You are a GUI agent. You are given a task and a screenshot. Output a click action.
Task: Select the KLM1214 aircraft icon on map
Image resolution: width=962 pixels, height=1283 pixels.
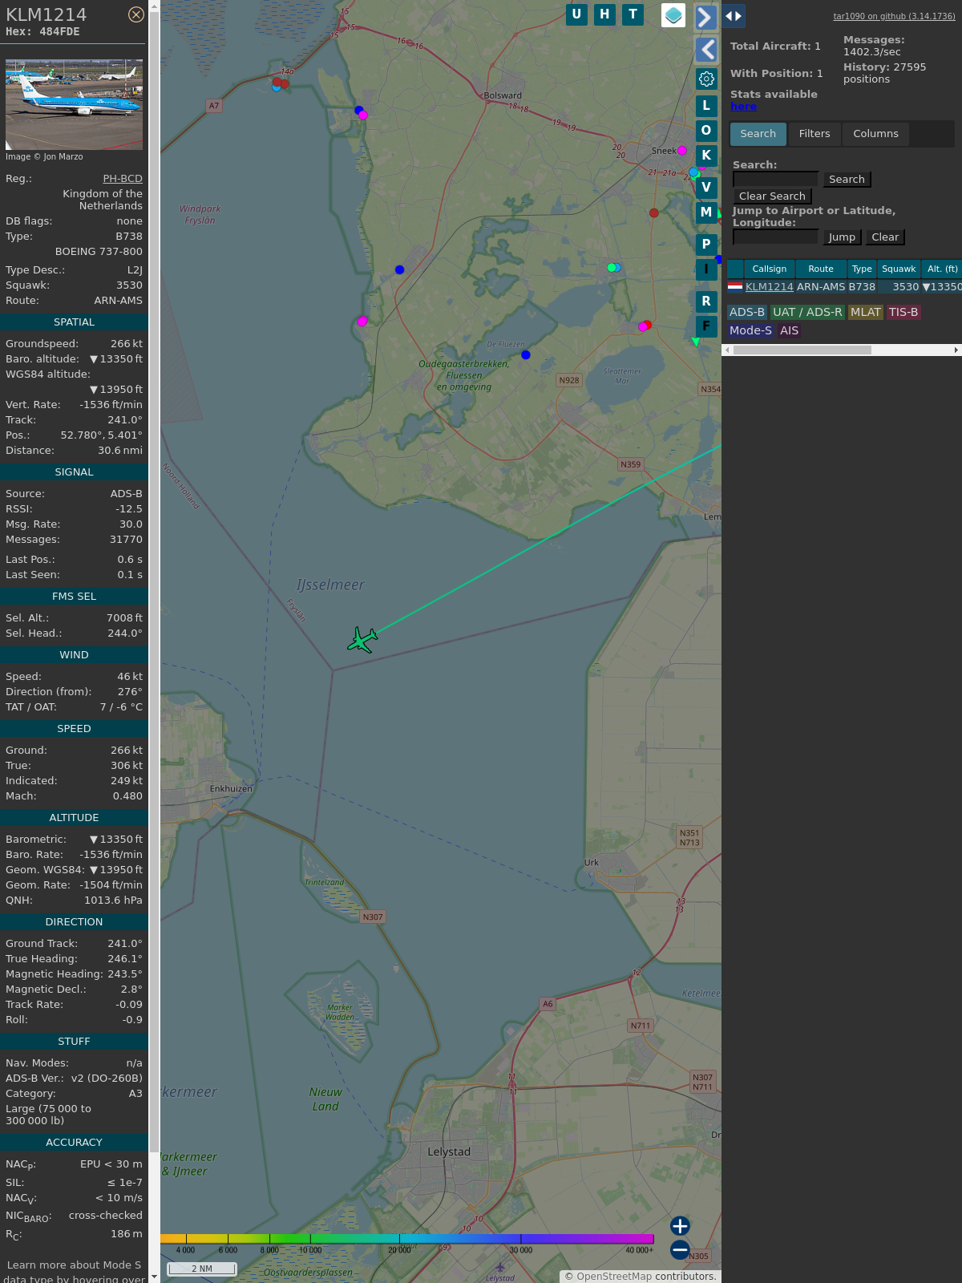click(x=362, y=640)
